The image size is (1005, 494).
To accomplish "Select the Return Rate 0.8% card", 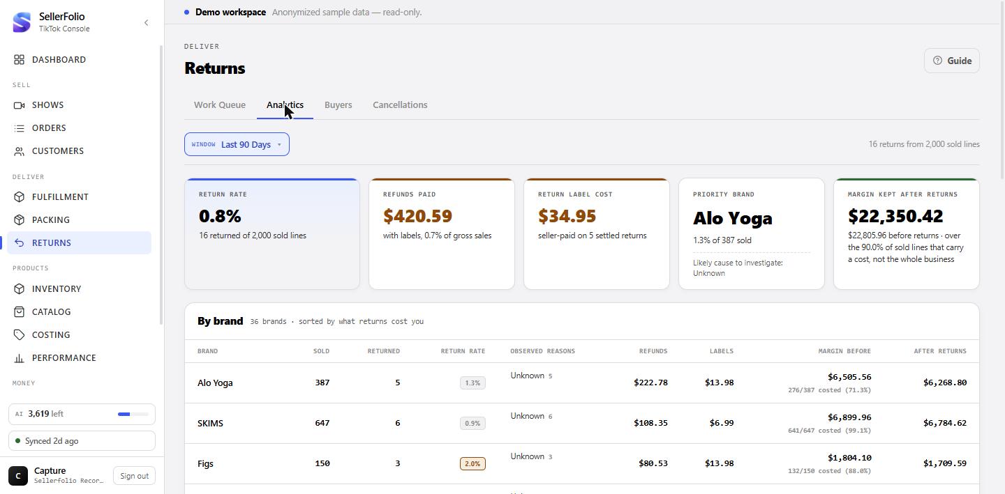I will pyautogui.click(x=272, y=234).
